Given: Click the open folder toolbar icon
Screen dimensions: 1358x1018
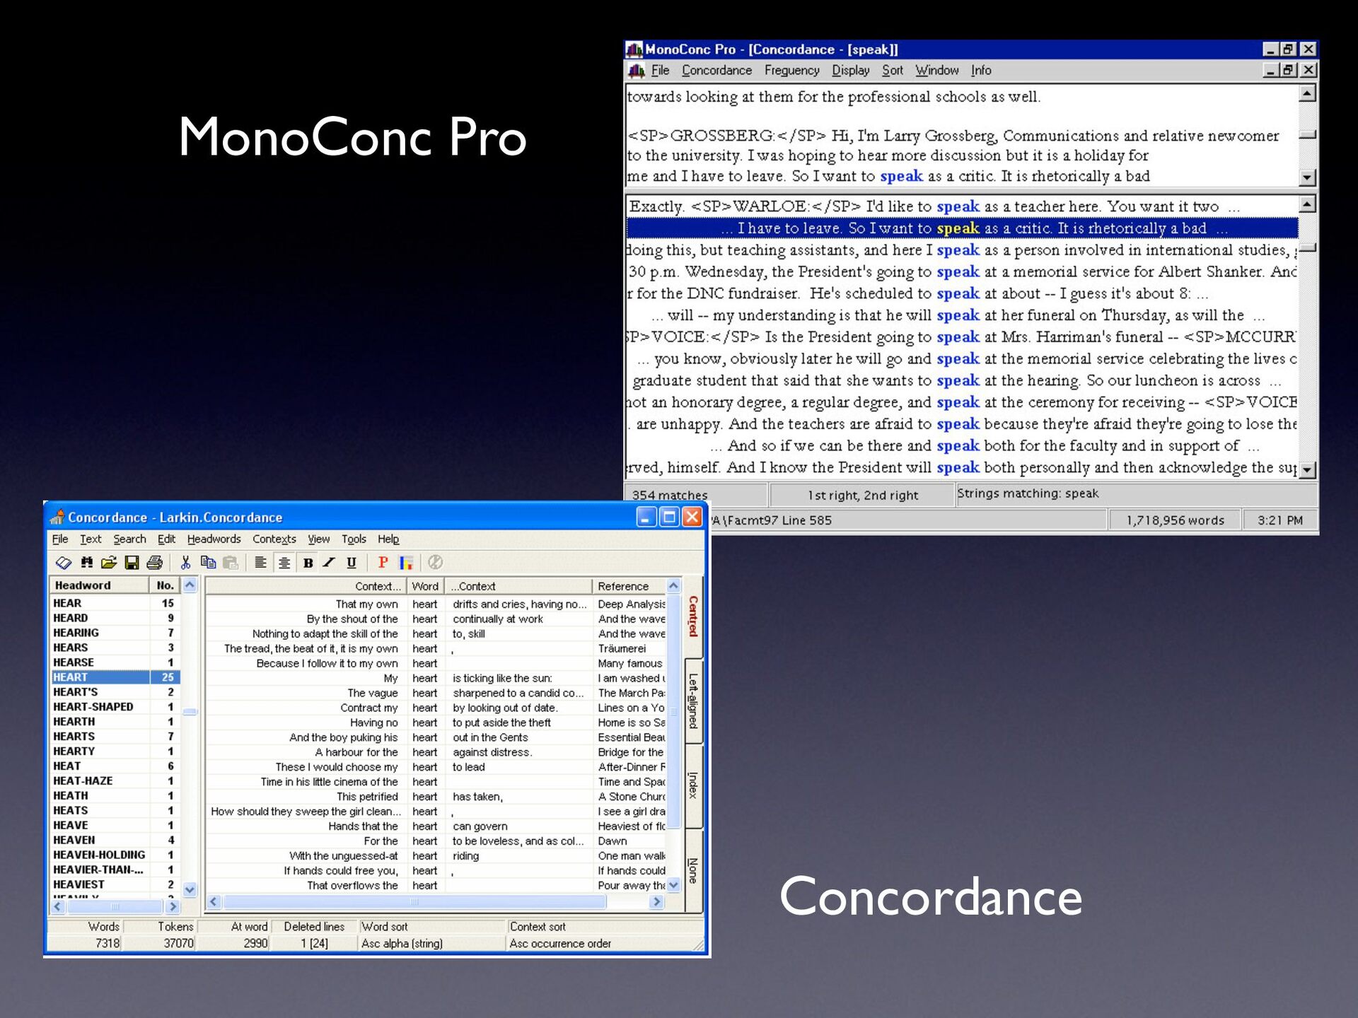Looking at the screenshot, I should coord(109,562).
